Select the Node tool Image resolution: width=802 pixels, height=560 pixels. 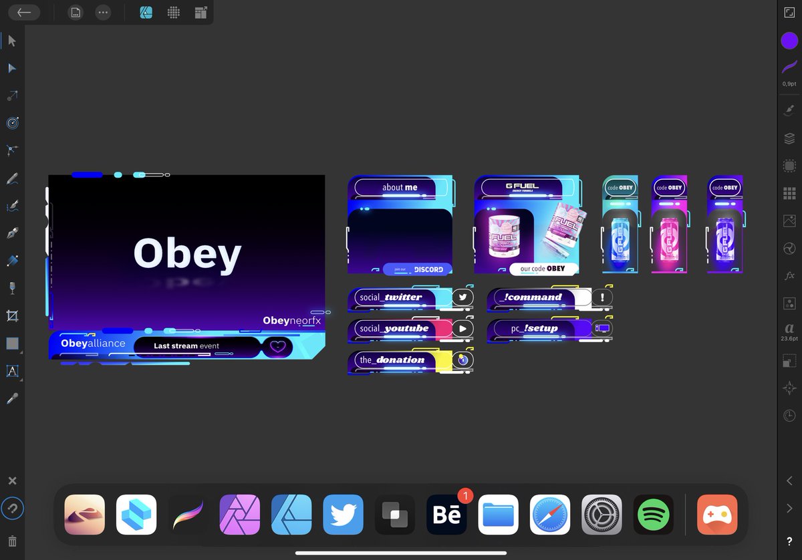12,68
